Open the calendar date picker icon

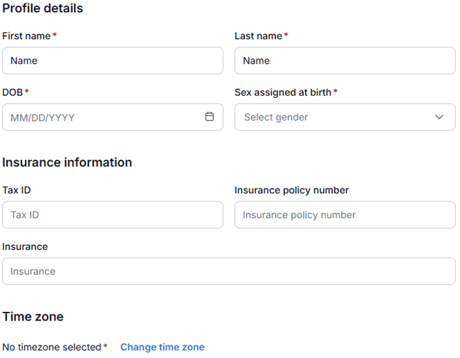tap(209, 116)
